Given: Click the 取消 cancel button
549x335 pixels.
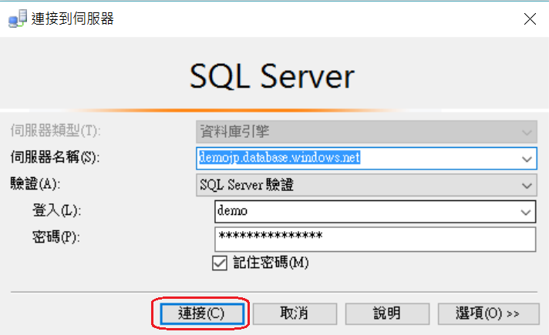Looking at the screenshot, I should click(295, 313).
